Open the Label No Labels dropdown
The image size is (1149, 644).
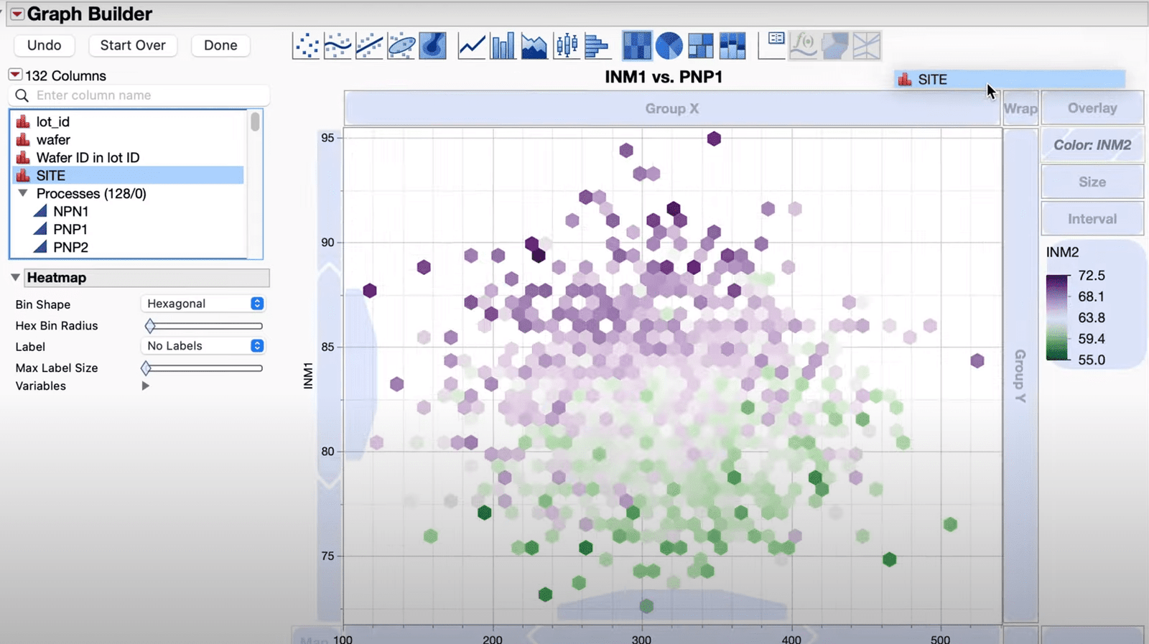(203, 346)
